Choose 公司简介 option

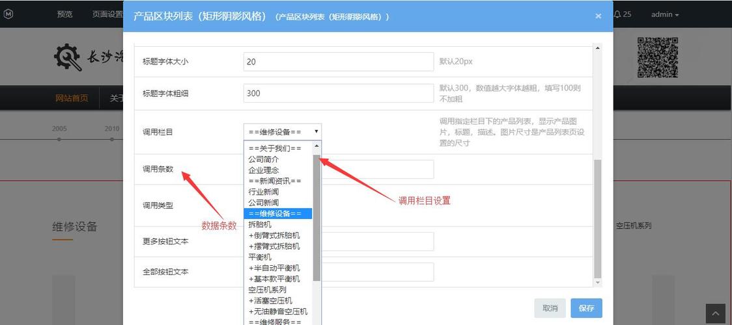tap(278, 159)
